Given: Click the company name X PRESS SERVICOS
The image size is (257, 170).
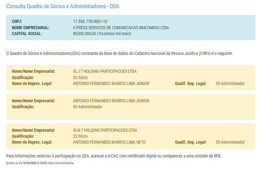Looking at the screenshot, I should (x=121, y=28).
